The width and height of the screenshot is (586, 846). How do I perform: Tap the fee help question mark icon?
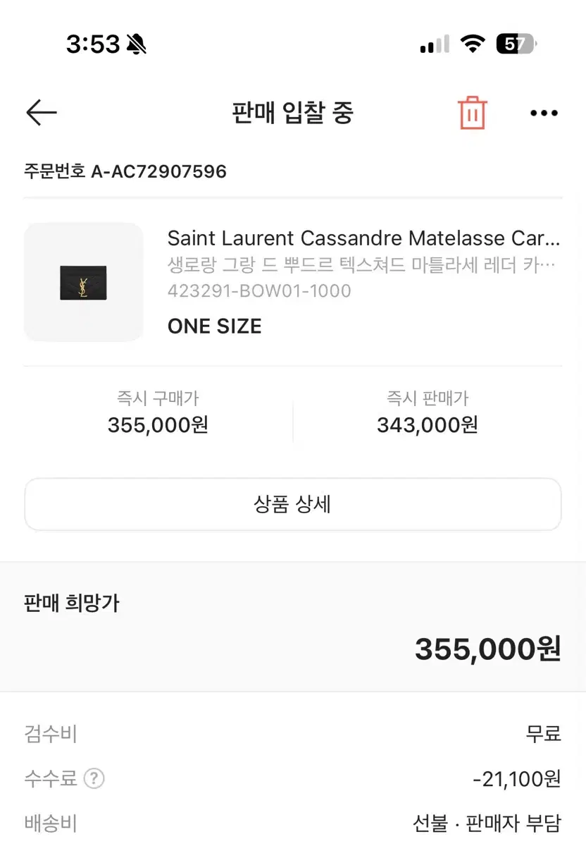tap(94, 779)
